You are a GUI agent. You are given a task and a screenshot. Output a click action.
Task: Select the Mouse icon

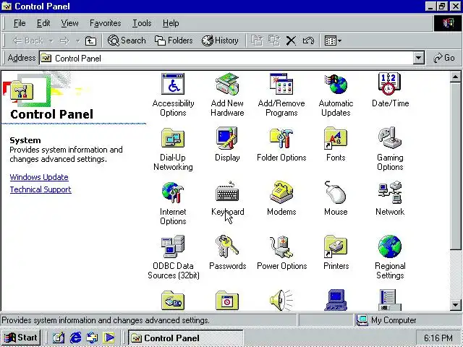point(336,192)
